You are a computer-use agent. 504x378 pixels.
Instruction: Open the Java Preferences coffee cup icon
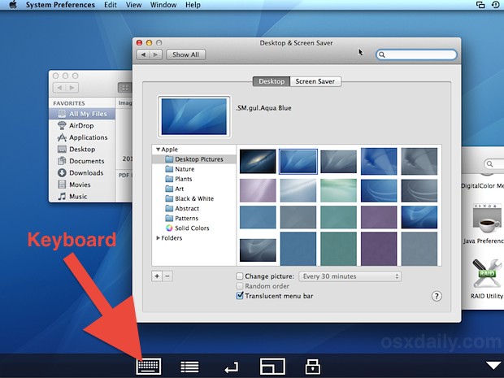click(x=487, y=219)
